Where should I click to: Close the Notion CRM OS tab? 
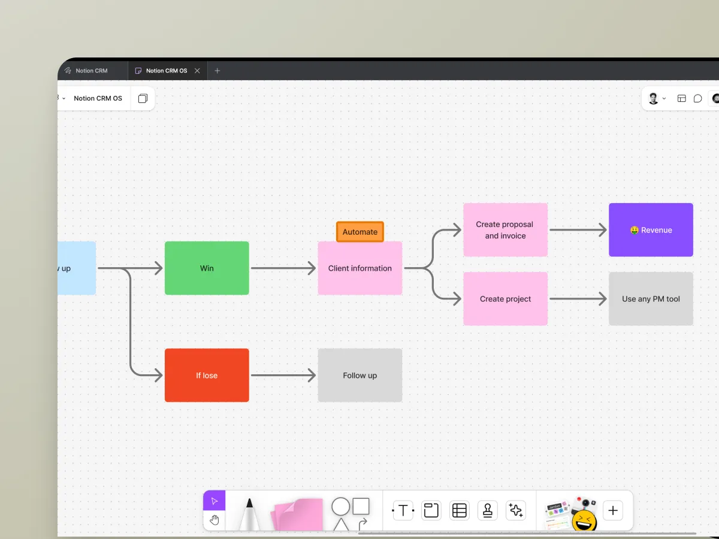198,71
